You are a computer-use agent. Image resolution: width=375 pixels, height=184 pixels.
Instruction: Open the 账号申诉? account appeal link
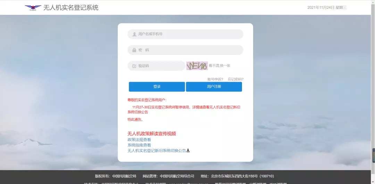point(215,79)
